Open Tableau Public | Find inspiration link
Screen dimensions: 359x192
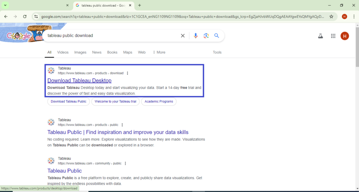[x=118, y=132]
